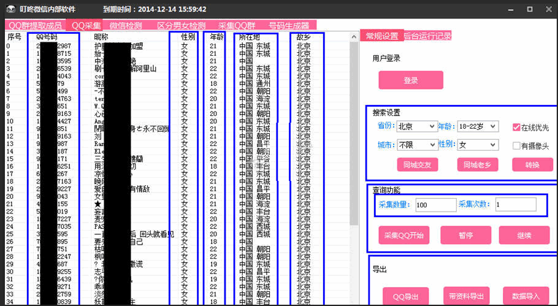The image size is (558, 306).
Task: Expand the 性别 dropdown showing 女
Action: click(x=476, y=145)
